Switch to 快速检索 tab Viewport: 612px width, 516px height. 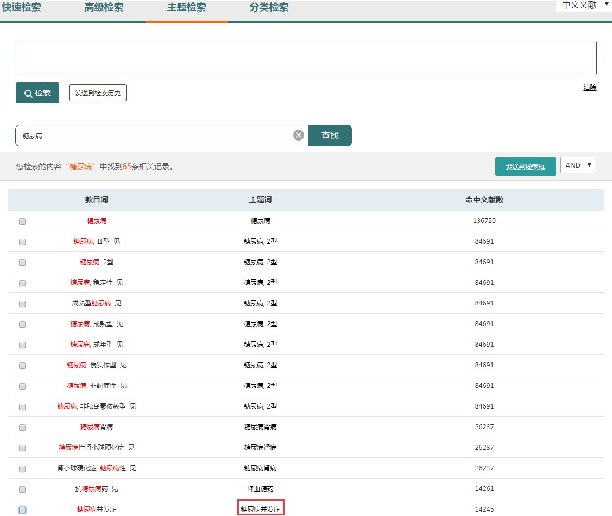click(22, 8)
